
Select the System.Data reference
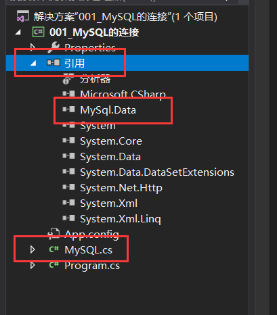pyautogui.click(x=110, y=157)
